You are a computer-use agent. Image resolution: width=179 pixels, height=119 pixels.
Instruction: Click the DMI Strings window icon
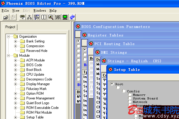coord(97,52)
